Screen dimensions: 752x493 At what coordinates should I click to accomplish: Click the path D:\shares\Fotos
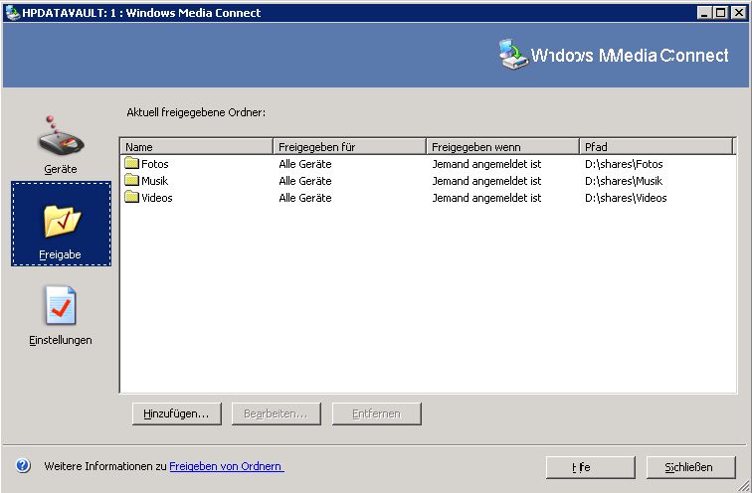(x=624, y=164)
